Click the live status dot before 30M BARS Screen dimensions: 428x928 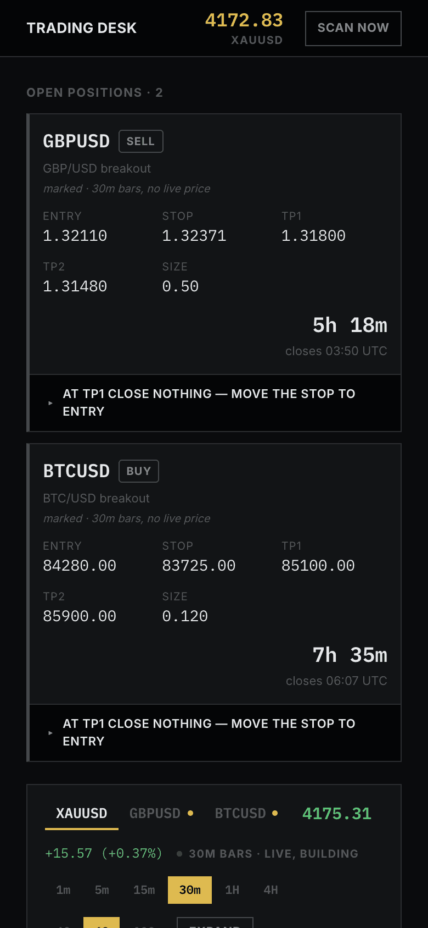pos(179,854)
